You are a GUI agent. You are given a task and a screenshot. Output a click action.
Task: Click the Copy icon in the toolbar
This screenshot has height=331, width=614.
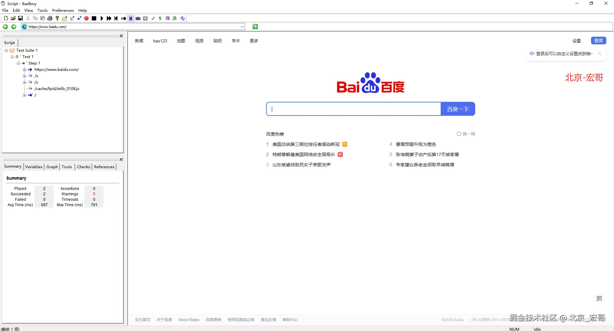pos(35,19)
